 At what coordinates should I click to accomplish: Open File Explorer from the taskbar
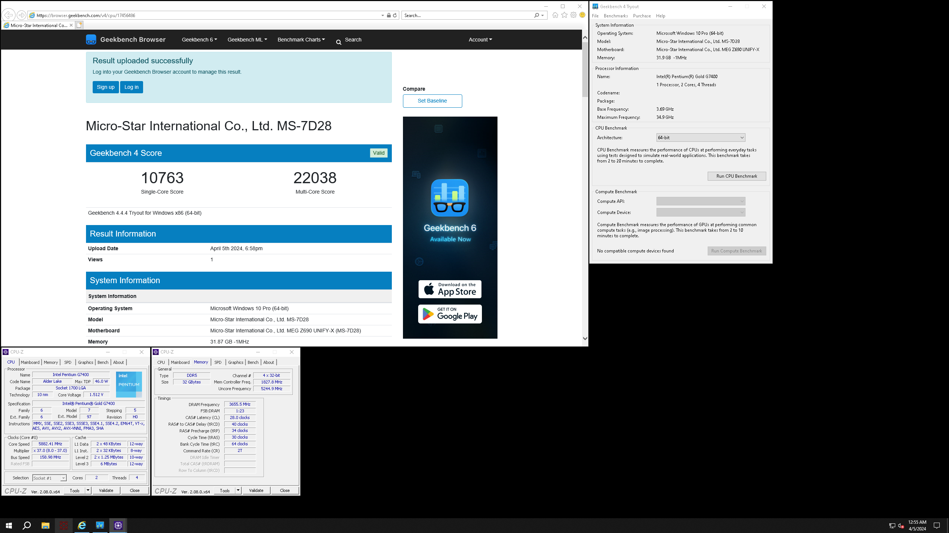coord(45,526)
